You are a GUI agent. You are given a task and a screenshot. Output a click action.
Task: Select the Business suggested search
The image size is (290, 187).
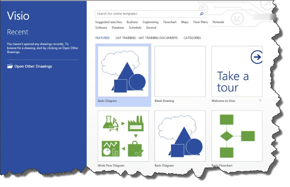click(x=132, y=22)
